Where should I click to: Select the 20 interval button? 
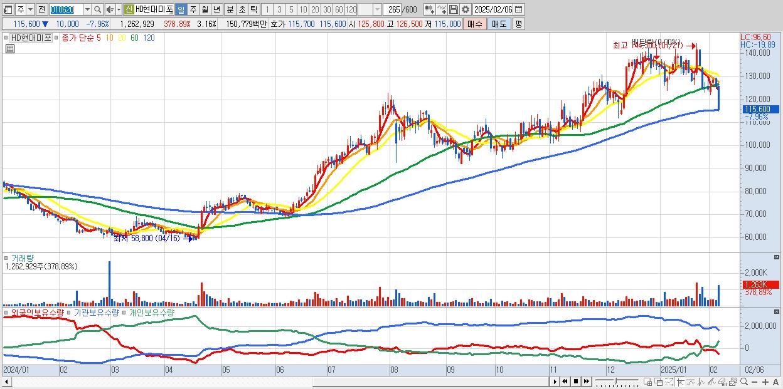[x=315, y=9]
